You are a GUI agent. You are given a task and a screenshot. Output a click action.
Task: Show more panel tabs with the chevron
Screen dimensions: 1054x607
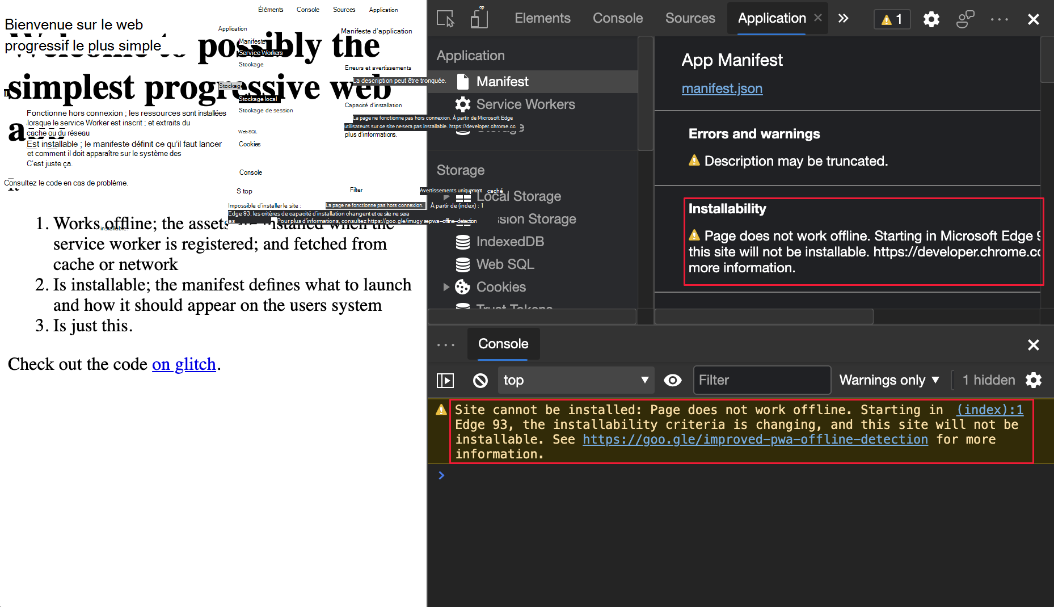click(843, 18)
